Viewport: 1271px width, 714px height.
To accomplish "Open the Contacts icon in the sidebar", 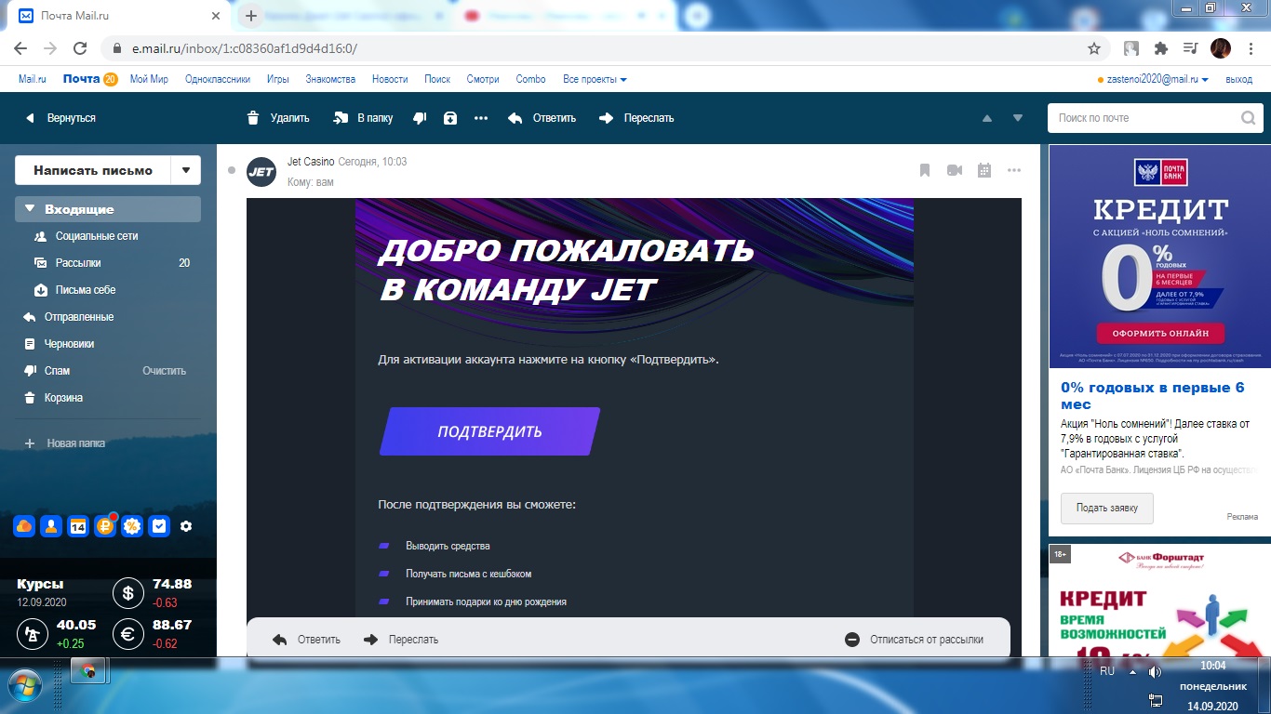I will [50, 526].
